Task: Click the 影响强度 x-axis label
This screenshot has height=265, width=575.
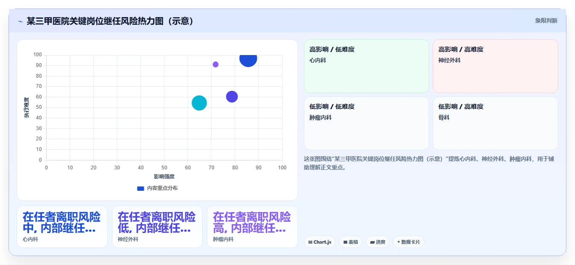Action: [x=164, y=177]
